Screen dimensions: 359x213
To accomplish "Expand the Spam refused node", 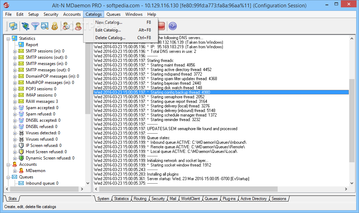I will point(15,114).
